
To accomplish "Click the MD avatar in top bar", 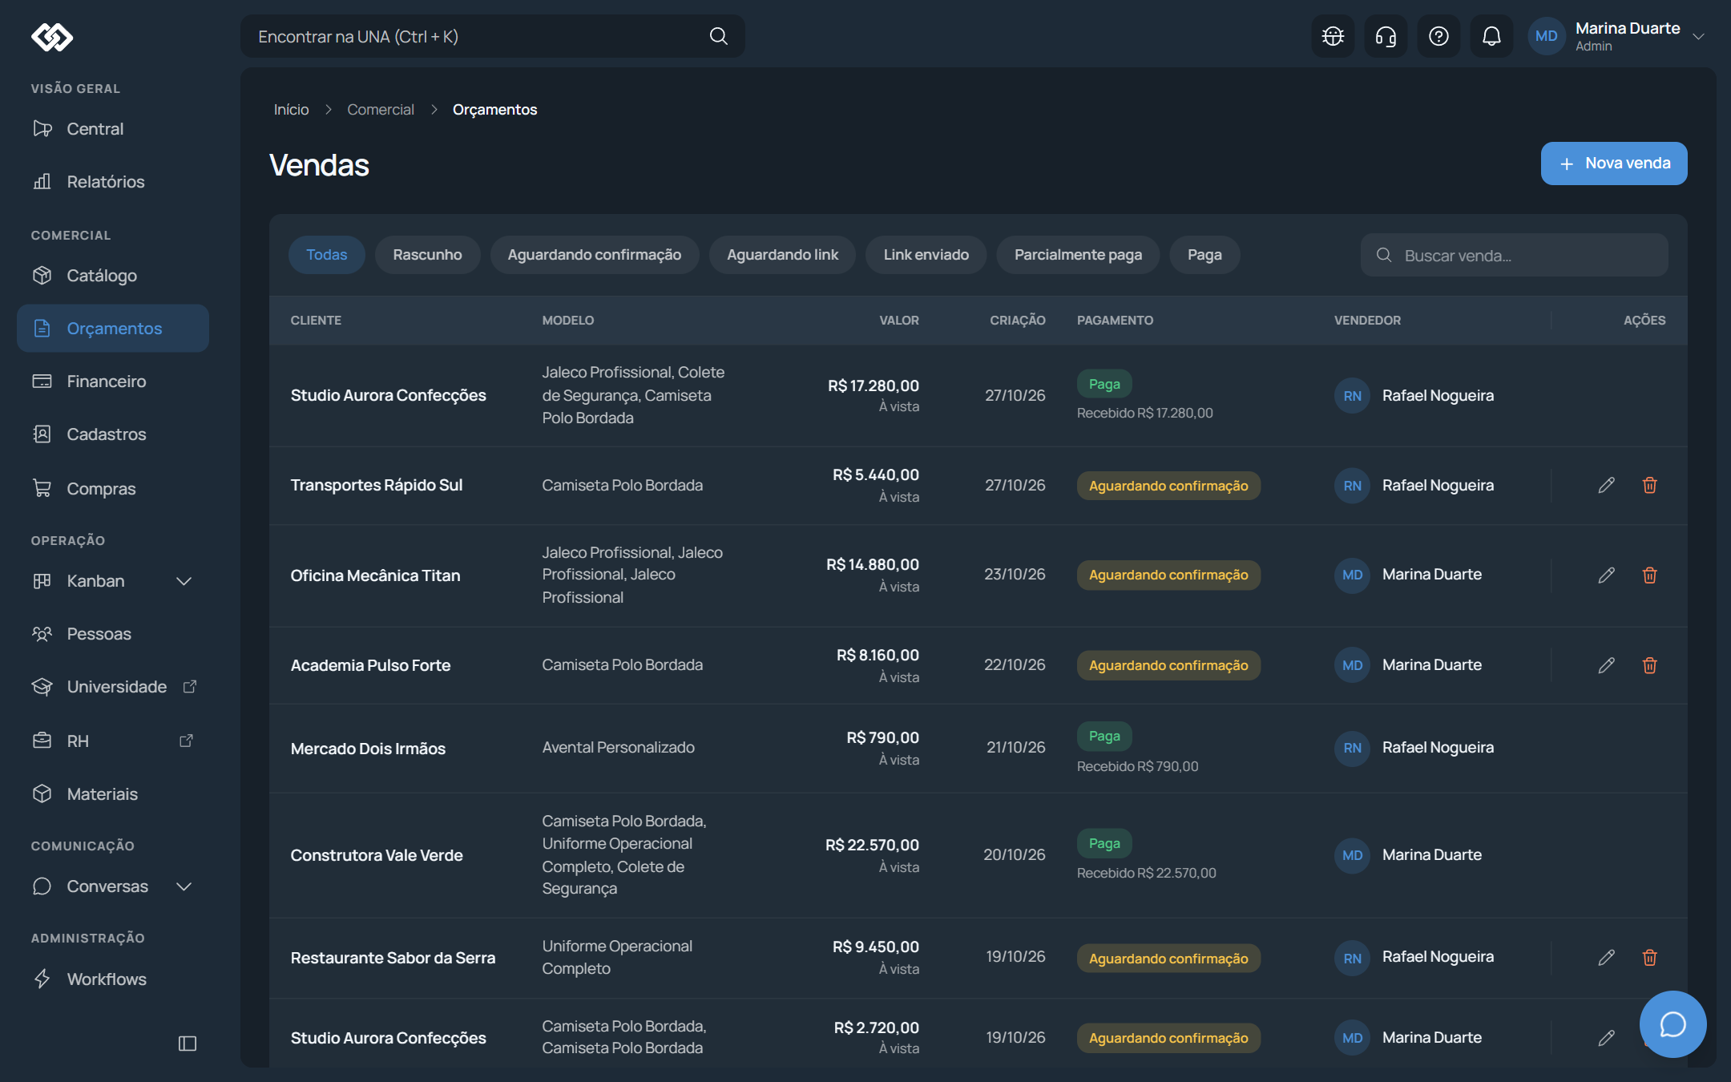I will [1546, 36].
